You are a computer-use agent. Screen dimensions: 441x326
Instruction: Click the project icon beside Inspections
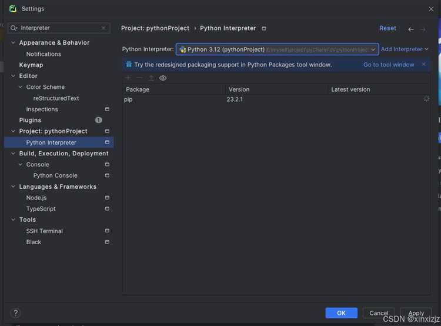(107, 109)
